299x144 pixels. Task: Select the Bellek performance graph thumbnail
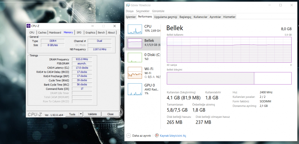click(x=135, y=43)
